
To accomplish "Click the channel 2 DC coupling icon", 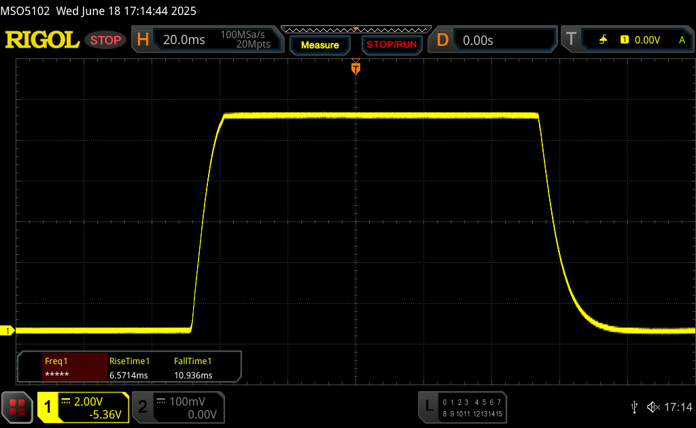I will point(161,402).
